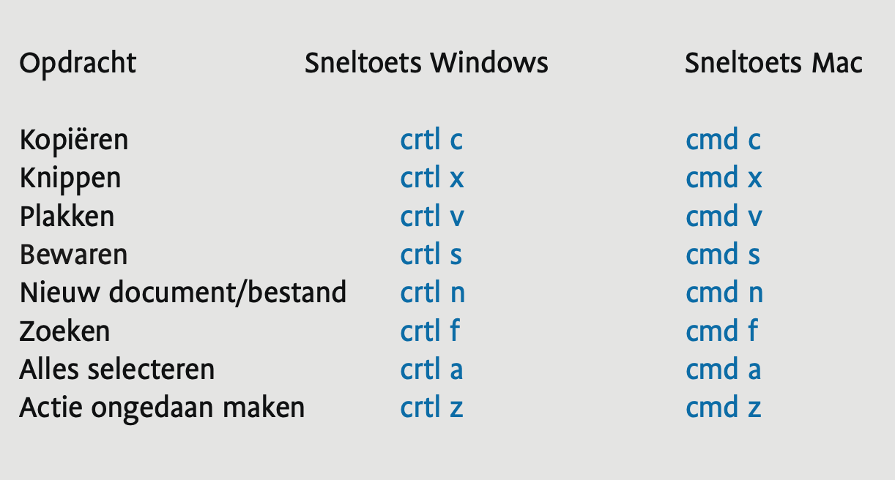The width and height of the screenshot is (895, 480).
Task: Click the Plakken row label
Action: click(67, 217)
